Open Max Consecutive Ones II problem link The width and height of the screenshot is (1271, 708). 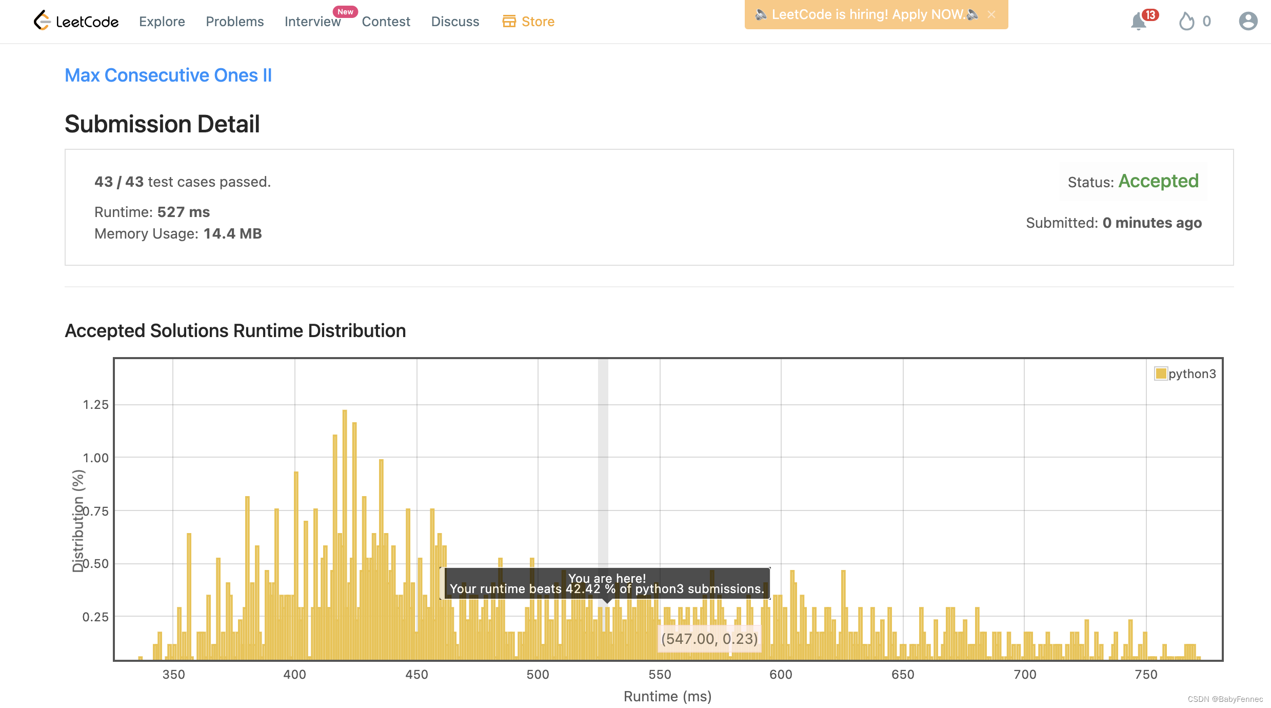pos(168,75)
